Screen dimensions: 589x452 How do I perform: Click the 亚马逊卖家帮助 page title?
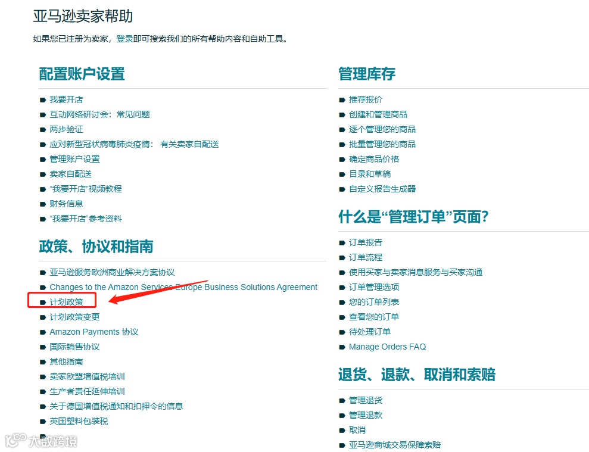83,16
